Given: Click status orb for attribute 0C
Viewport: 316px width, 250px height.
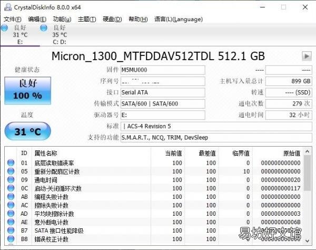Looking at the screenshot, I should coord(11,188).
